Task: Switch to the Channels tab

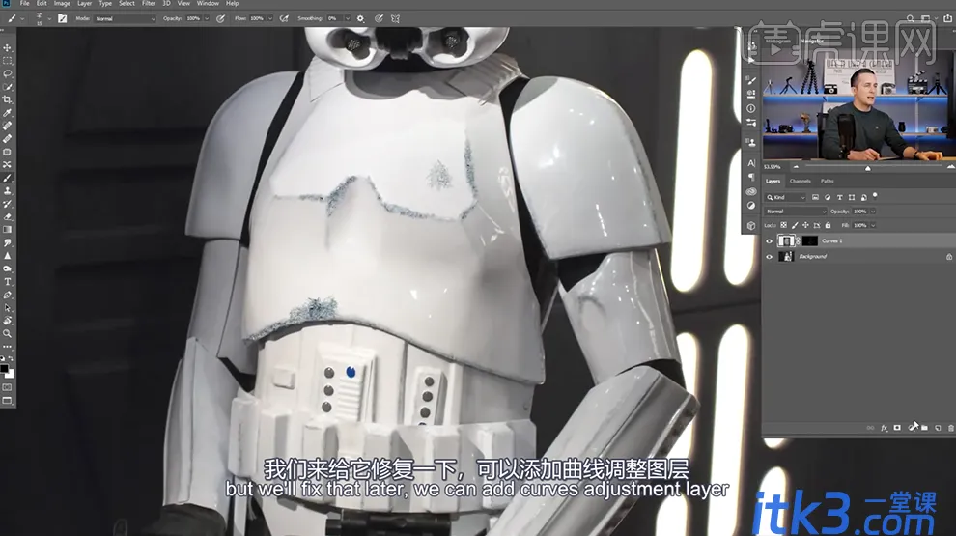Action: click(x=800, y=182)
